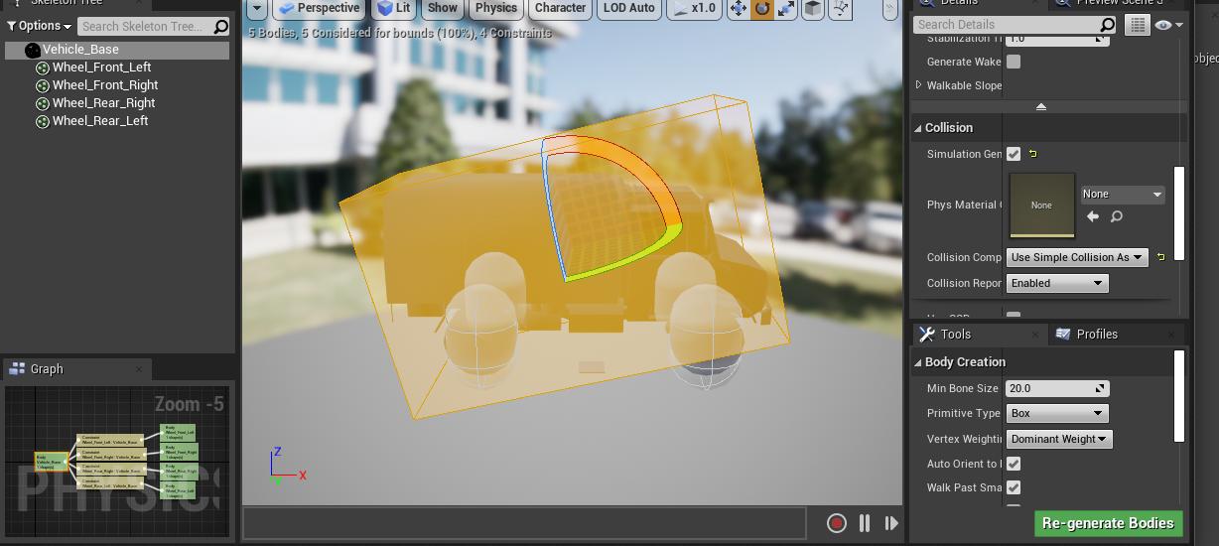
Task: Click the skeleton tree search magnifier icon
Action: pyautogui.click(x=221, y=27)
